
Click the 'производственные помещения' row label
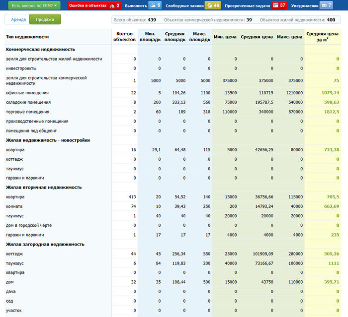pyautogui.click(x=37, y=122)
